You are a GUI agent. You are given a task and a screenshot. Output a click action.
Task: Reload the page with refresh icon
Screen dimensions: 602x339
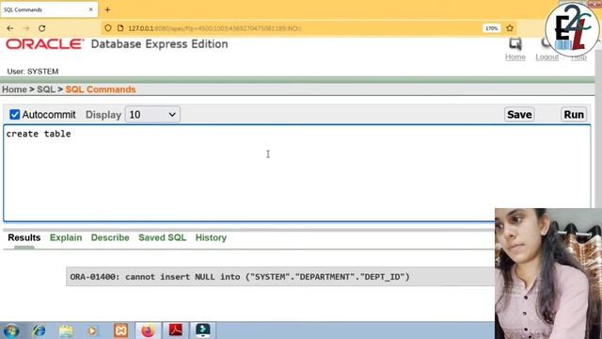point(41,28)
